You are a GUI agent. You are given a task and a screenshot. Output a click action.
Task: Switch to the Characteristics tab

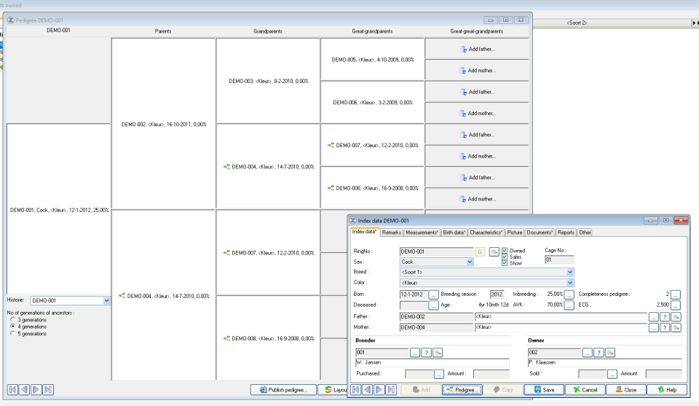coord(486,233)
